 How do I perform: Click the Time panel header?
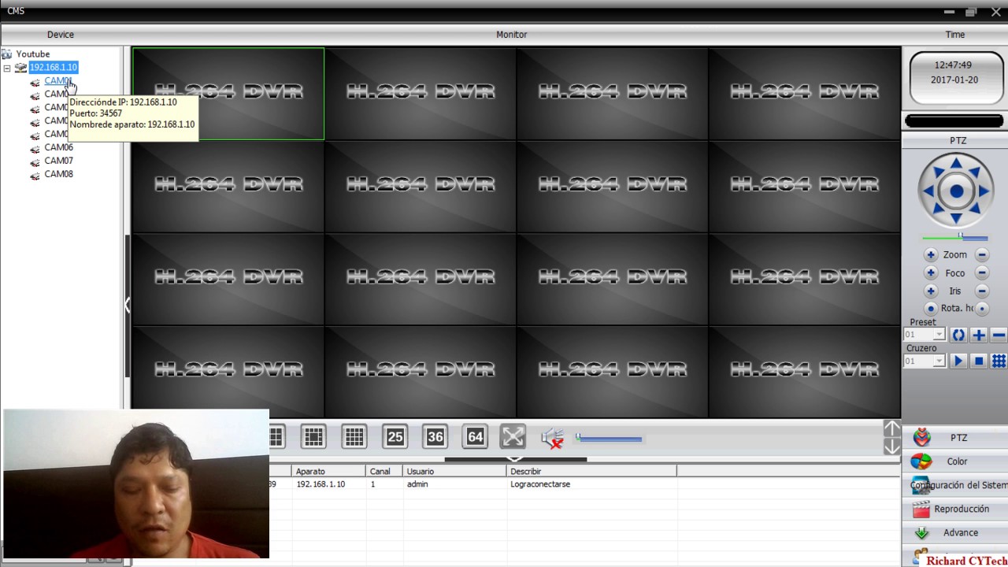[x=954, y=35]
